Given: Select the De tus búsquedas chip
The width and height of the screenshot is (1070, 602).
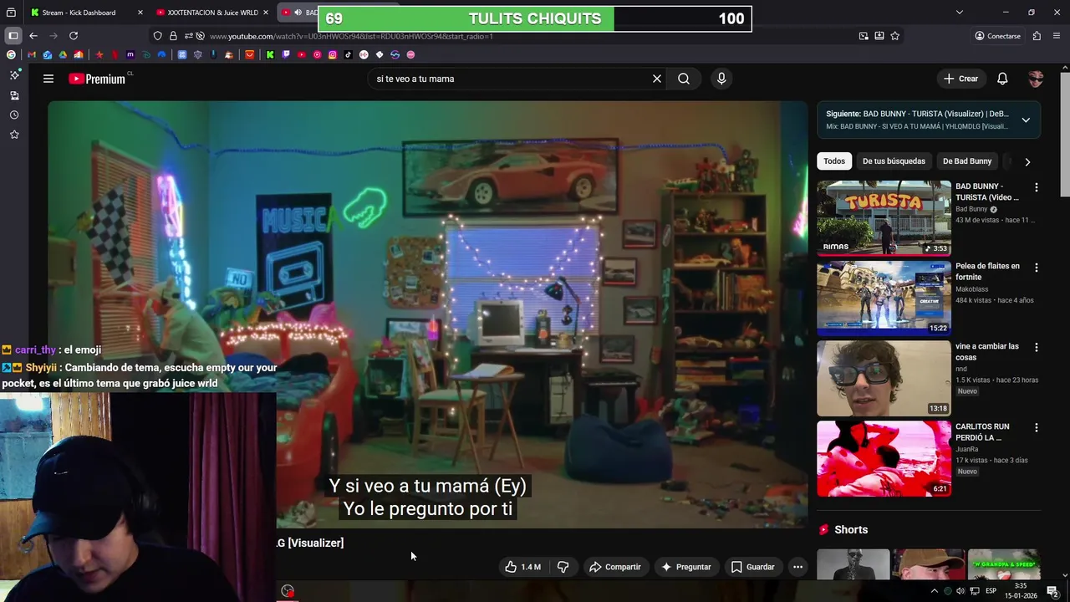Looking at the screenshot, I should pyautogui.click(x=894, y=161).
